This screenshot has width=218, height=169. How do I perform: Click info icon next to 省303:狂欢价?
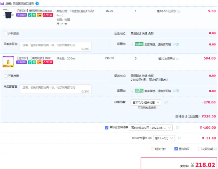tap(178, 59)
